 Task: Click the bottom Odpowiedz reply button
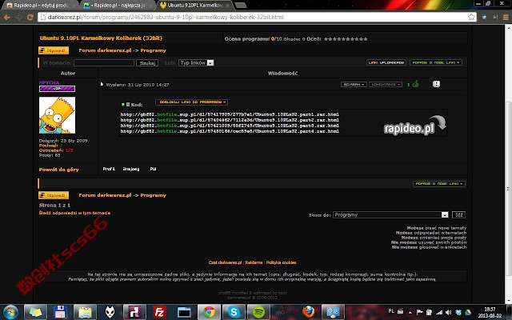coord(54,195)
